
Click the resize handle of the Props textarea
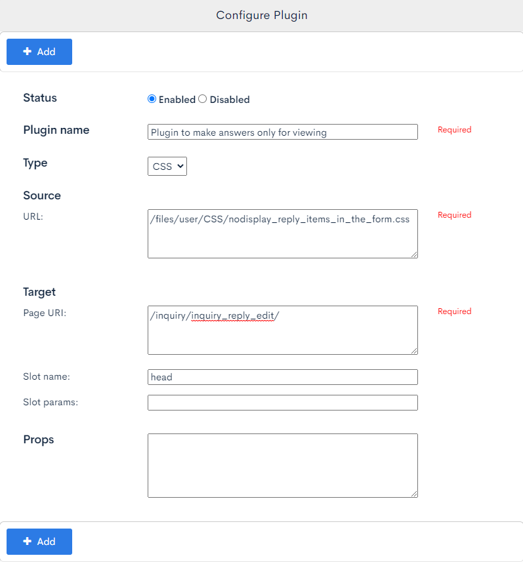(415, 495)
